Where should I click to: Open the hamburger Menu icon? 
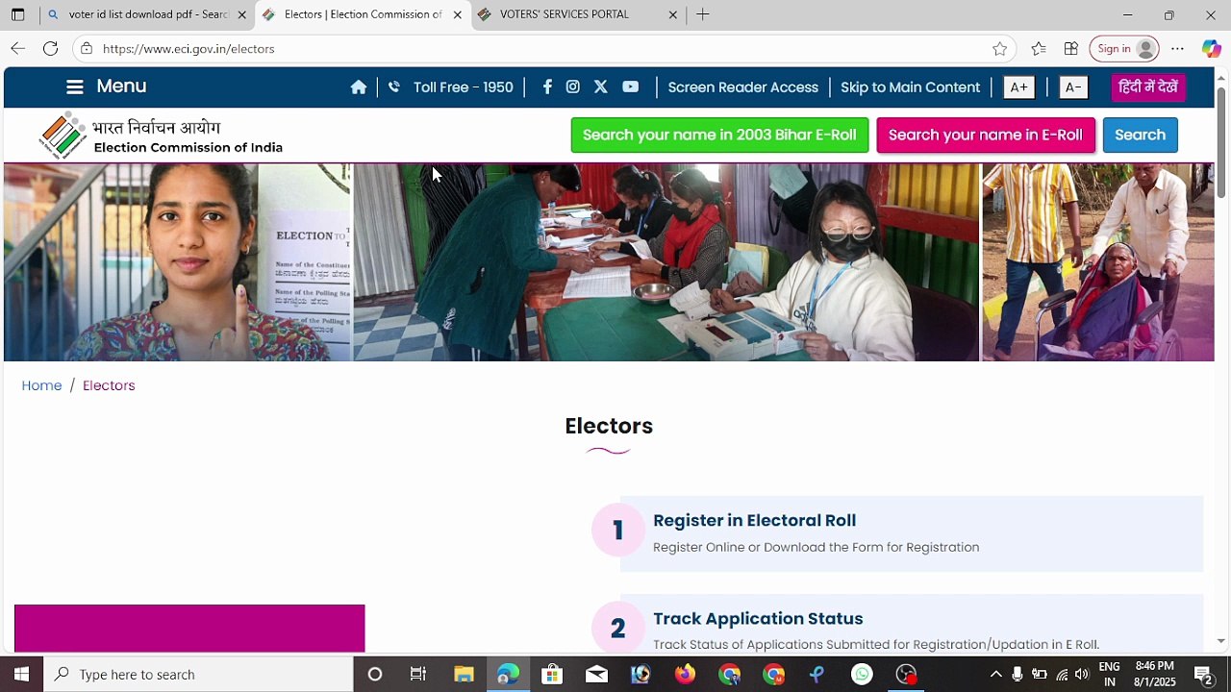pos(75,86)
